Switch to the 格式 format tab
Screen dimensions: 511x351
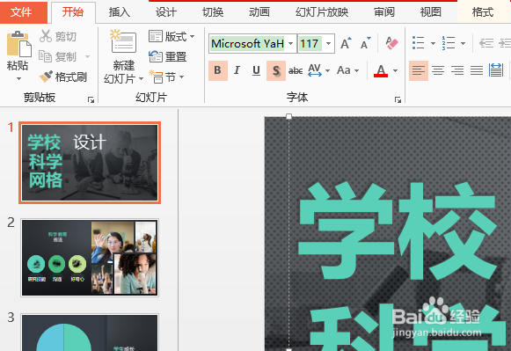pos(483,12)
